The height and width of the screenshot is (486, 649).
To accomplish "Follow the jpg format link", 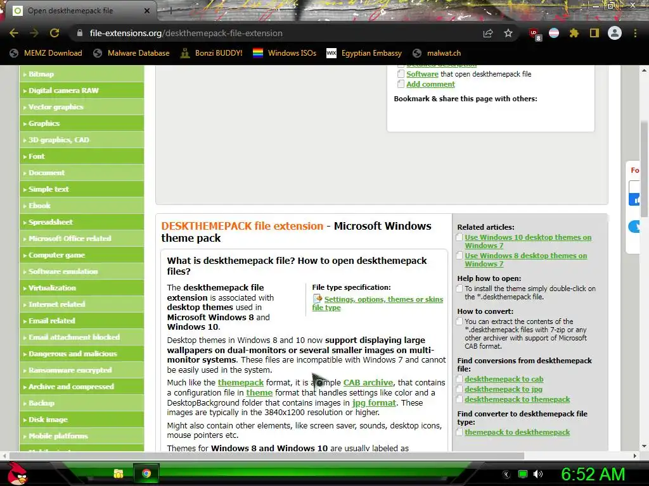I will point(374,402).
